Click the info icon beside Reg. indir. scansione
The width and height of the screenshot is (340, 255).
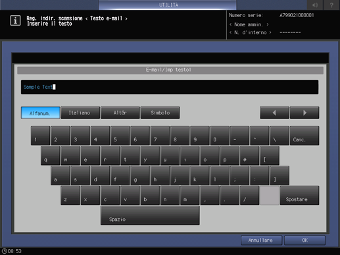click(x=15, y=20)
